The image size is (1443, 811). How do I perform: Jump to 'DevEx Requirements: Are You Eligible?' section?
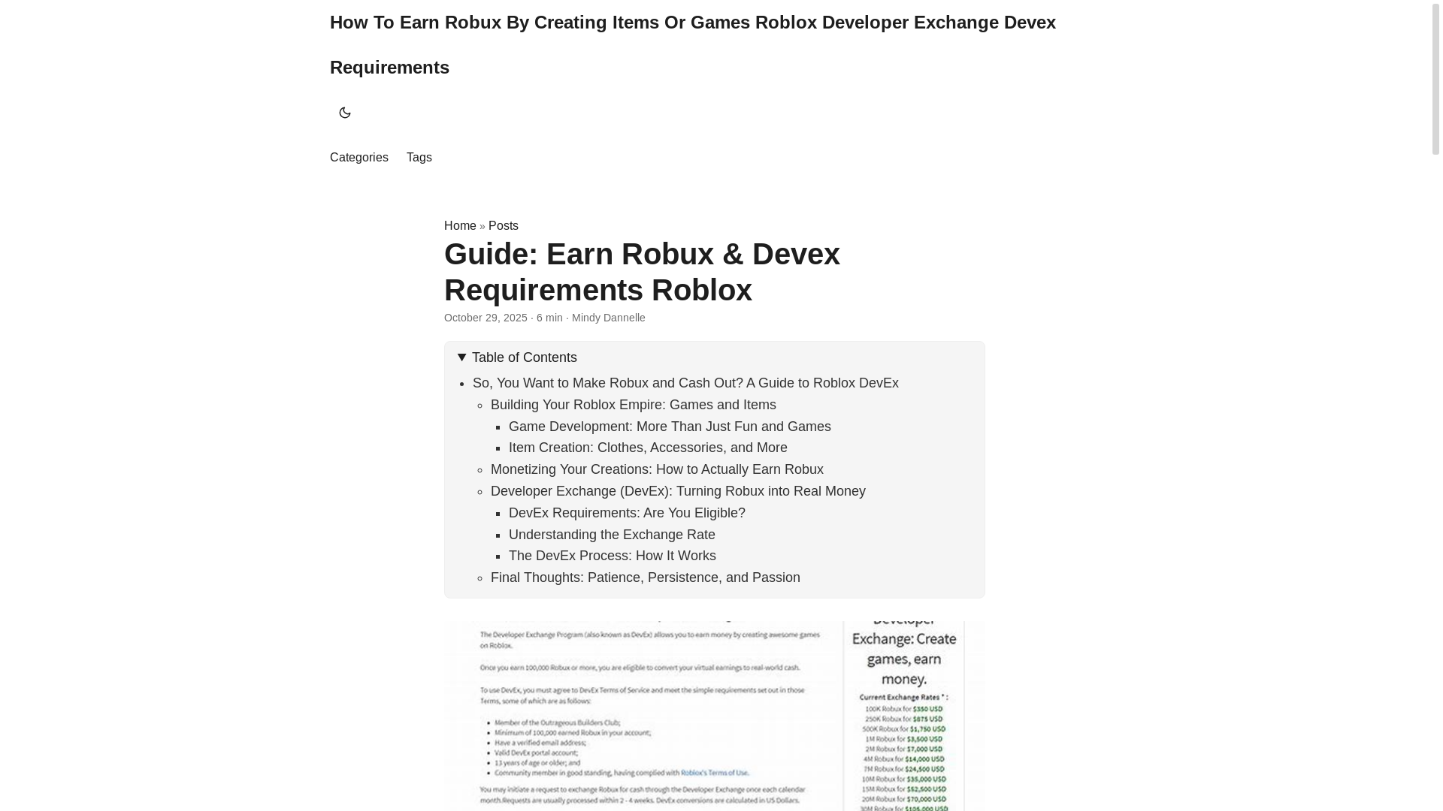[627, 513]
